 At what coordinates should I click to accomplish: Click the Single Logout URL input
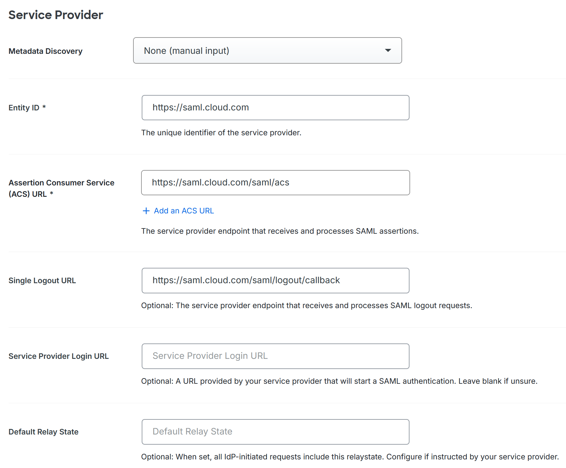[x=275, y=280]
